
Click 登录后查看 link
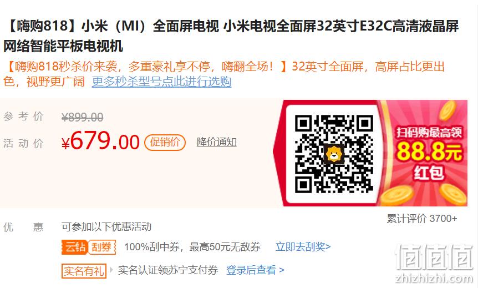coord(255,270)
